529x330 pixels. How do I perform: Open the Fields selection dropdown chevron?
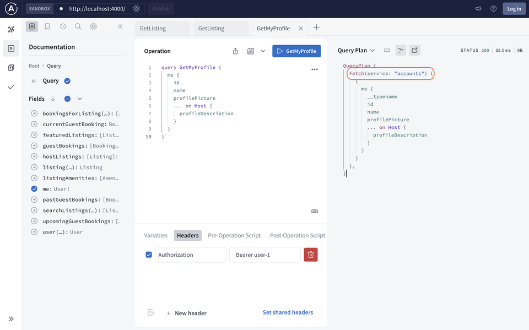[80, 99]
